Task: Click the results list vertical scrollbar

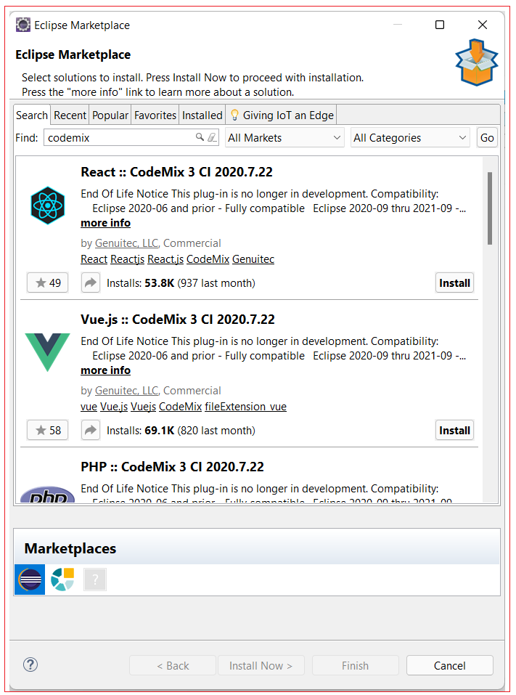Action: (x=490, y=208)
